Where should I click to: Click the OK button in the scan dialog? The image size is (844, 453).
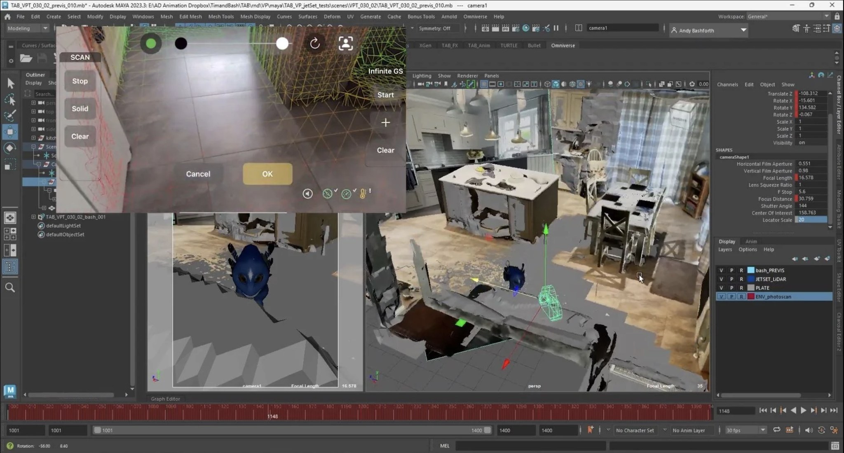267,174
